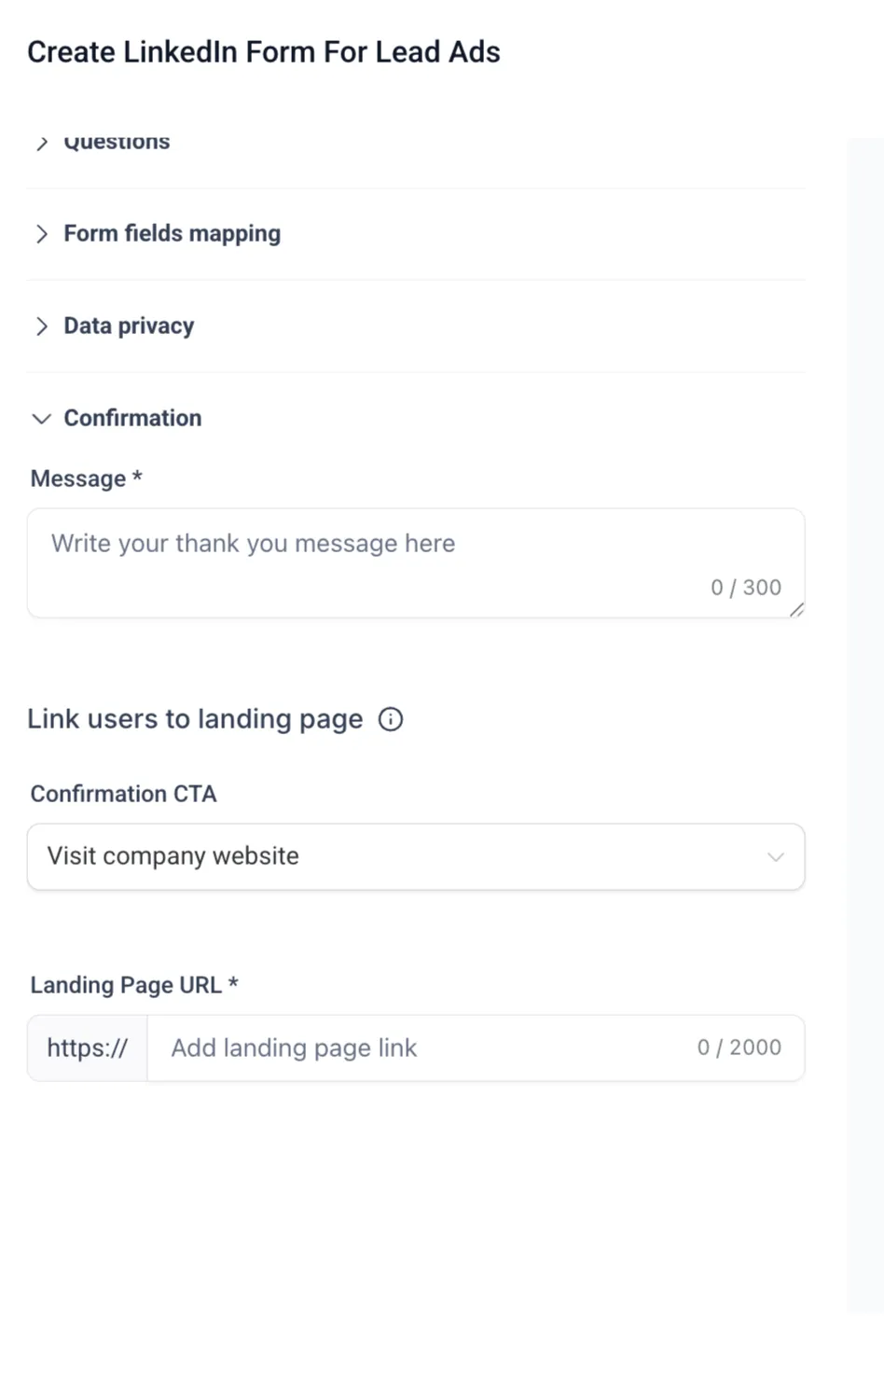
Task: Click the https:// prefix box
Action: 88,1048
